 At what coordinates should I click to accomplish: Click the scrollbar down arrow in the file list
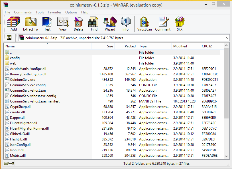click(x=226, y=156)
